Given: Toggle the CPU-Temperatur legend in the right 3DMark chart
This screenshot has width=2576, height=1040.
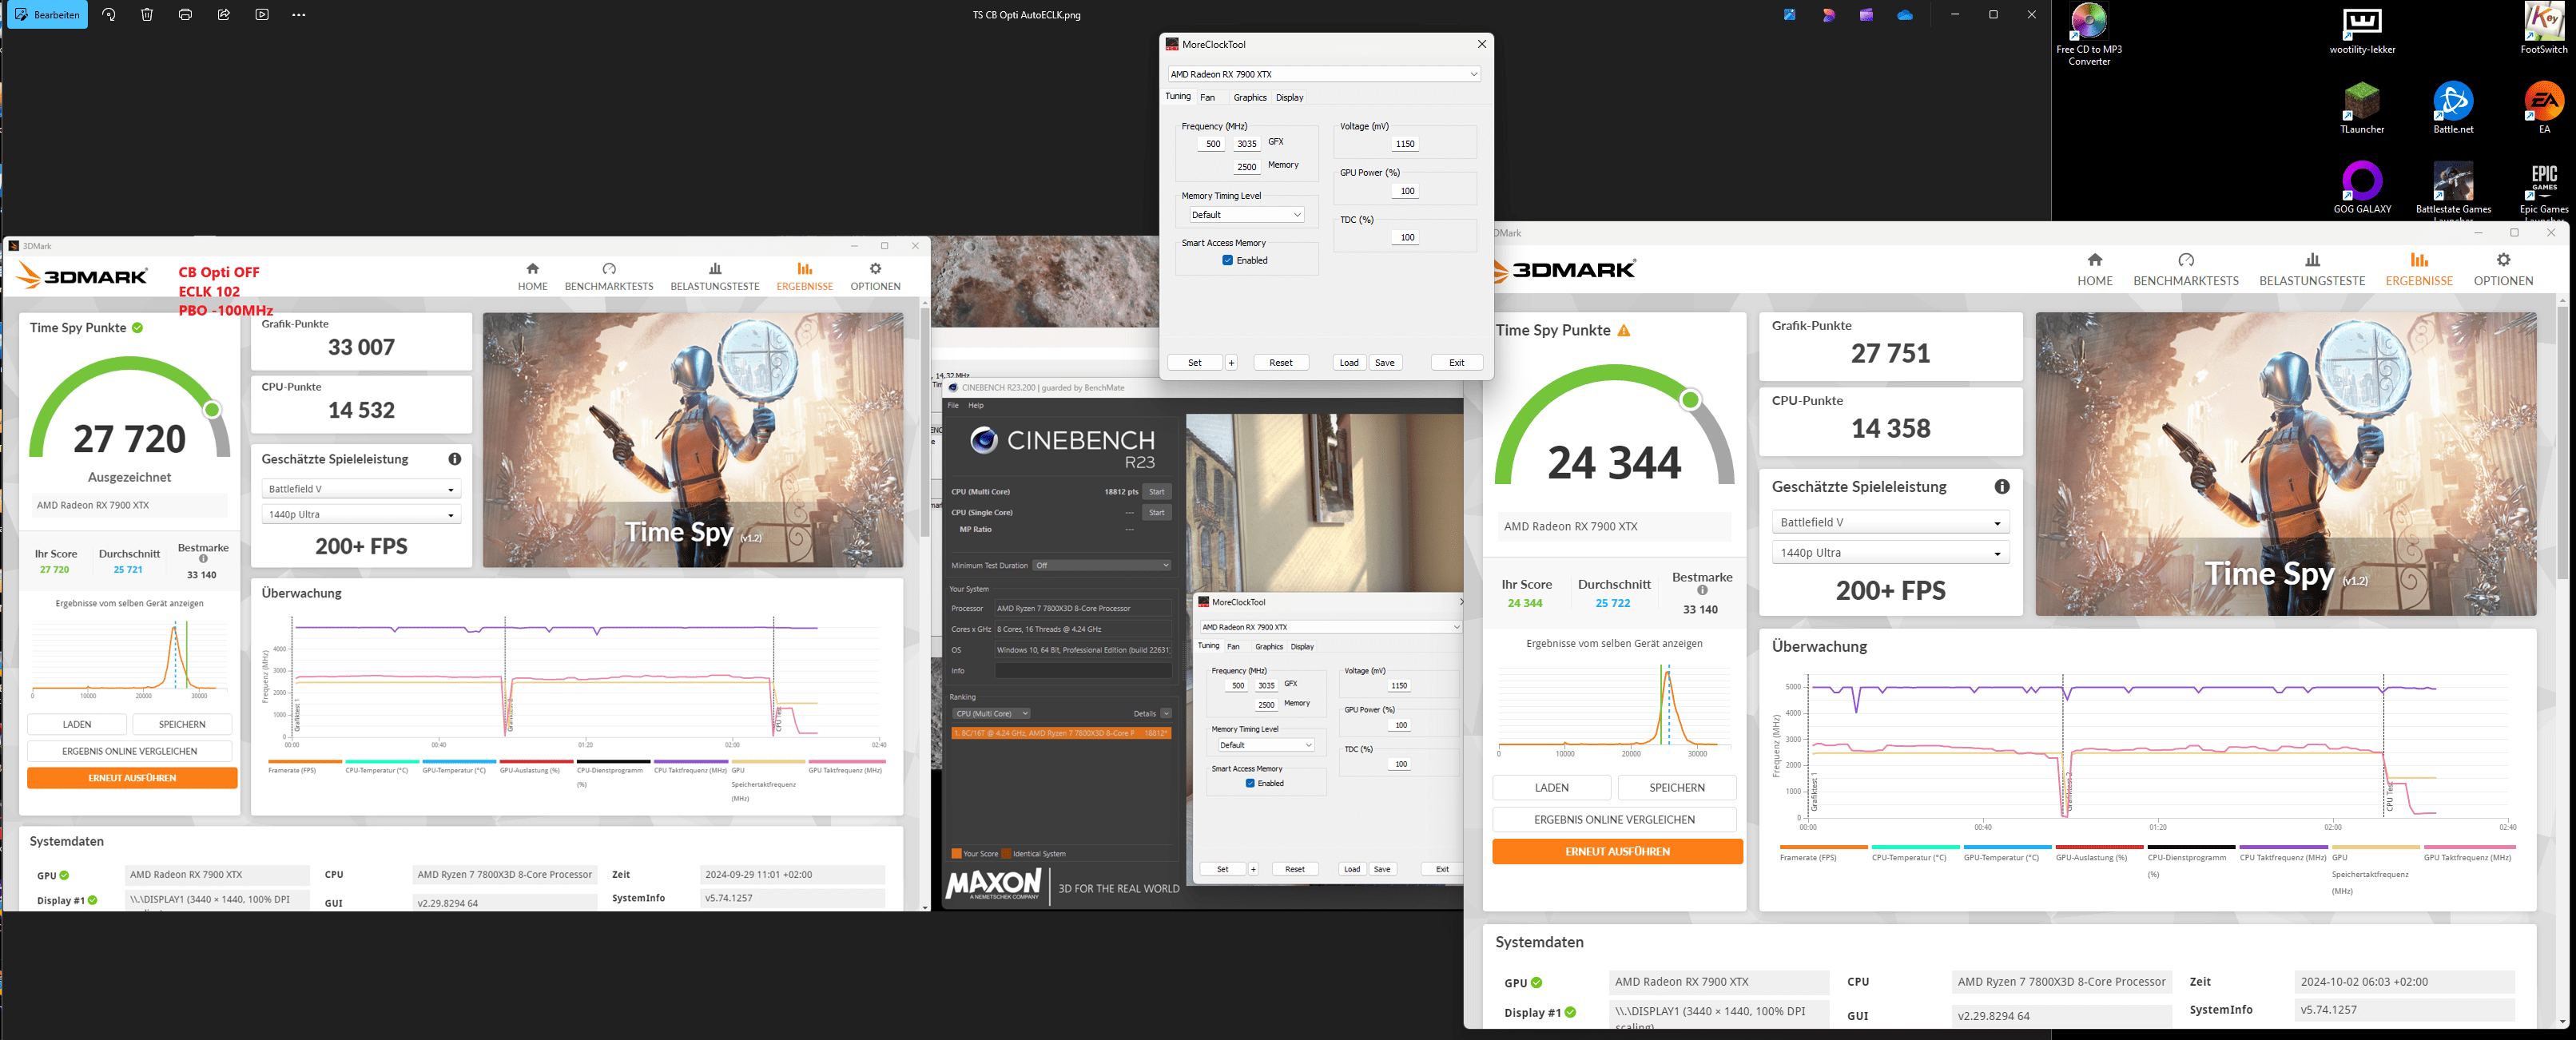Looking at the screenshot, I should (x=1915, y=852).
